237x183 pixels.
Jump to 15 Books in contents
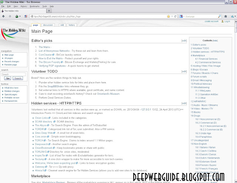pos(196,112)
